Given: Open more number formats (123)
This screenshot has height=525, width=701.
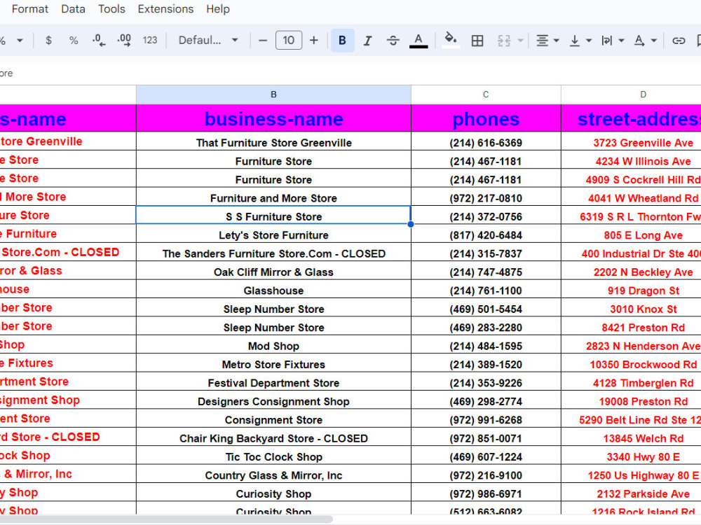Looking at the screenshot, I should coord(150,41).
